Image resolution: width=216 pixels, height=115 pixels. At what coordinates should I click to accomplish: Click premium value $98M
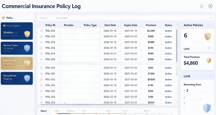[151, 42]
